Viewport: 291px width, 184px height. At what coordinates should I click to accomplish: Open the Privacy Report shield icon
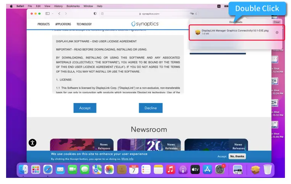[x=95, y=14]
